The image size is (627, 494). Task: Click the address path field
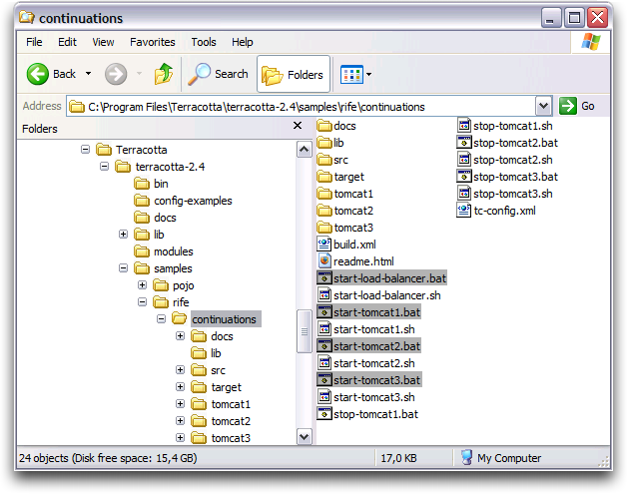click(x=301, y=107)
